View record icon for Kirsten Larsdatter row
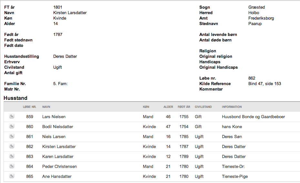The image size is (300, 183). click(12, 146)
